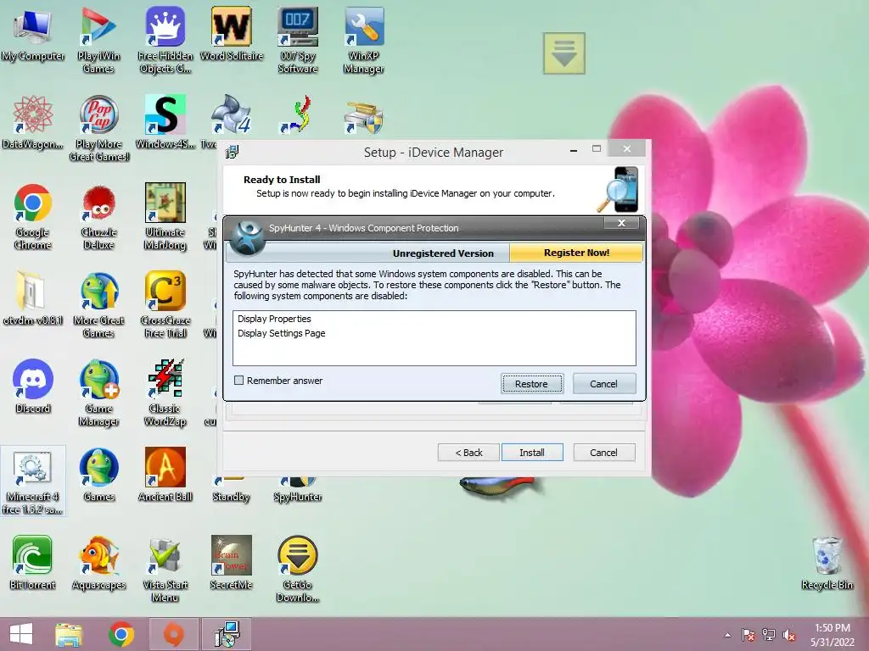Image resolution: width=869 pixels, height=651 pixels.
Task: Open Windows4S desktop shortcut
Action: point(165,123)
